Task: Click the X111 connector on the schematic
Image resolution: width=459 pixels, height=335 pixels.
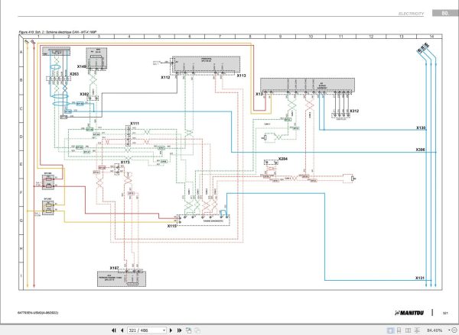Action: tap(135, 124)
